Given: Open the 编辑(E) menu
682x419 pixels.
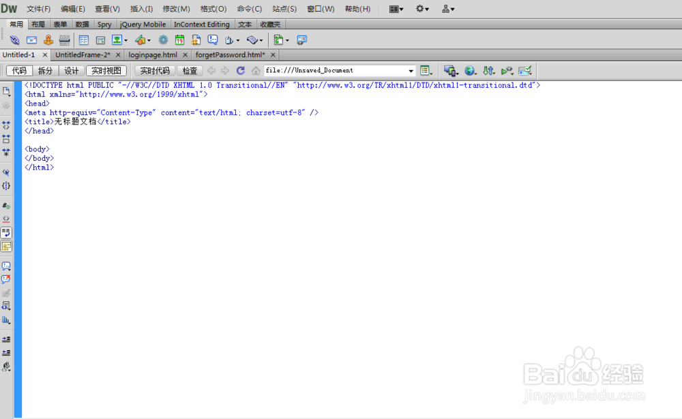Looking at the screenshot, I should tap(73, 9).
